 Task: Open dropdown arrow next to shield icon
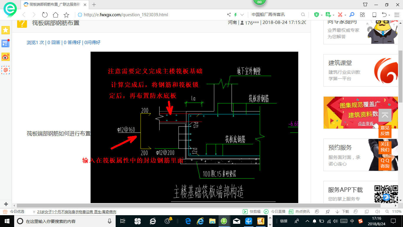tap(321, 15)
